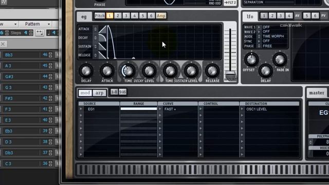Open curve menu for FAST + row
The height and width of the screenshot is (185, 329).
point(160,109)
